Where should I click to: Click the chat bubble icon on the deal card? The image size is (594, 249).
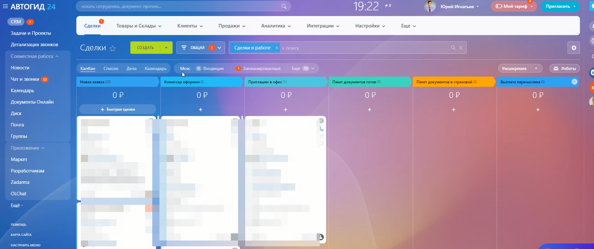321,144
